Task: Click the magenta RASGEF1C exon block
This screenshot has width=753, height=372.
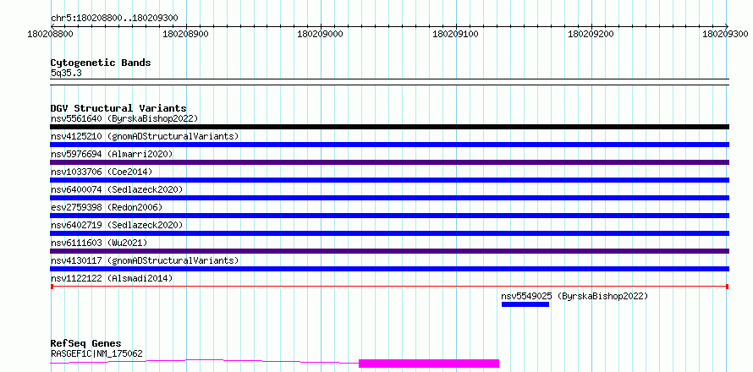Action: click(x=429, y=364)
